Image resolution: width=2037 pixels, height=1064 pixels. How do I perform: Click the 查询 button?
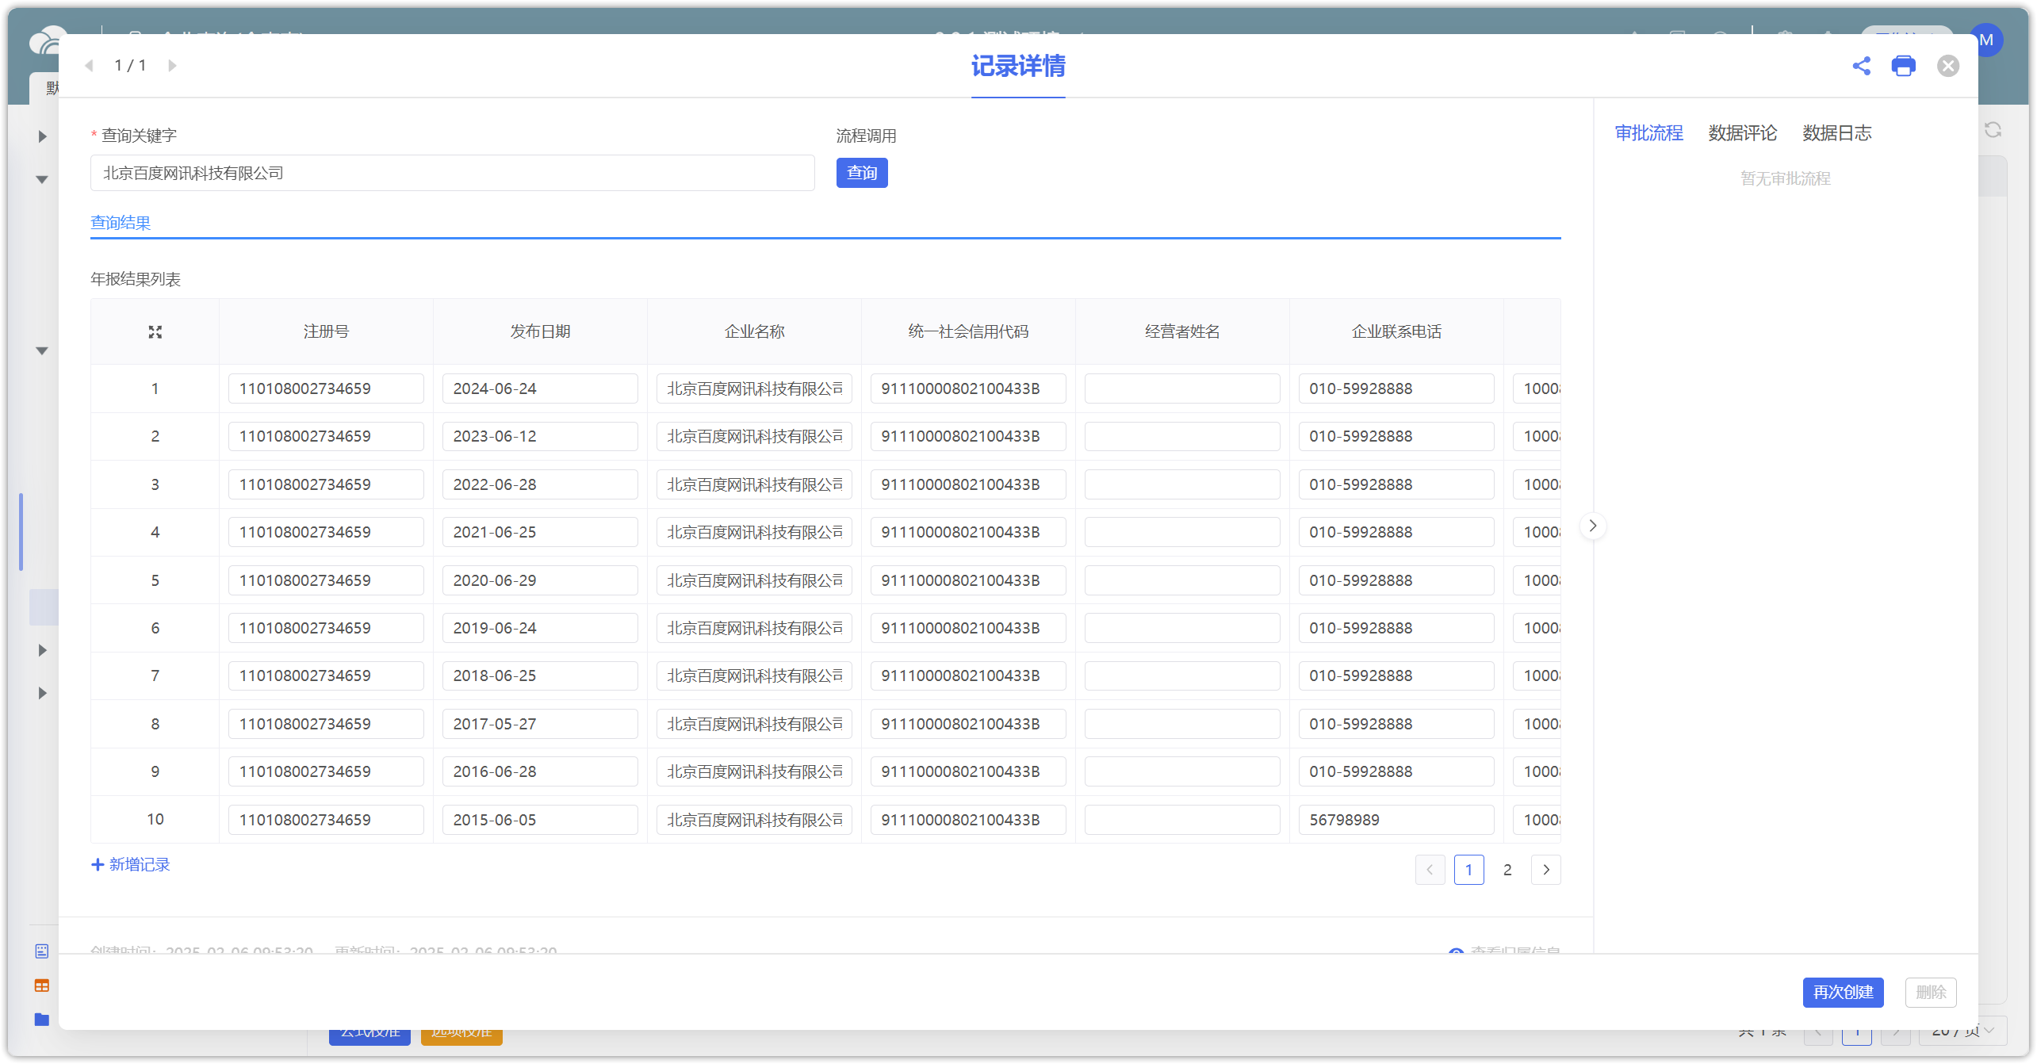click(861, 173)
